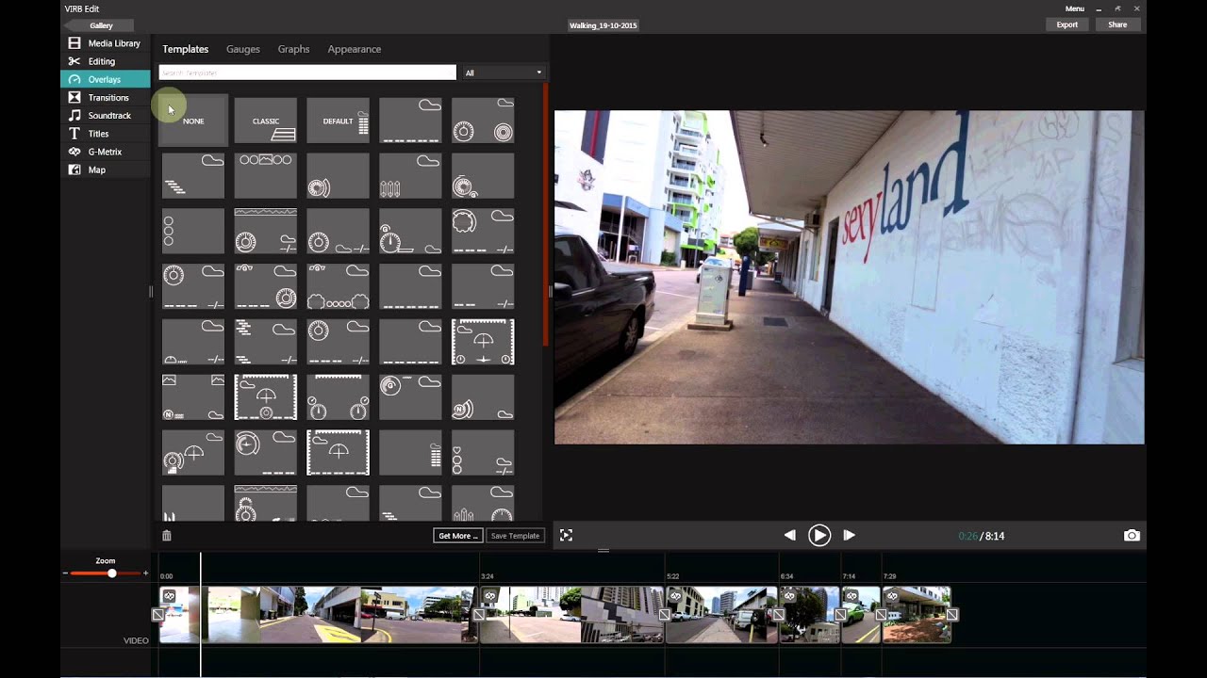Open the All template filter dropdown
Image resolution: width=1207 pixels, height=678 pixels.
pyautogui.click(x=503, y=73)
